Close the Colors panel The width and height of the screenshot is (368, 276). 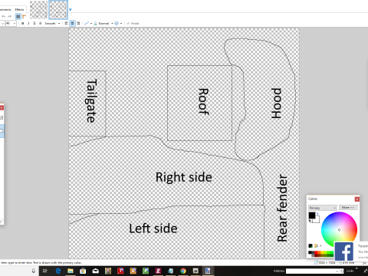[x=357, y=199]
